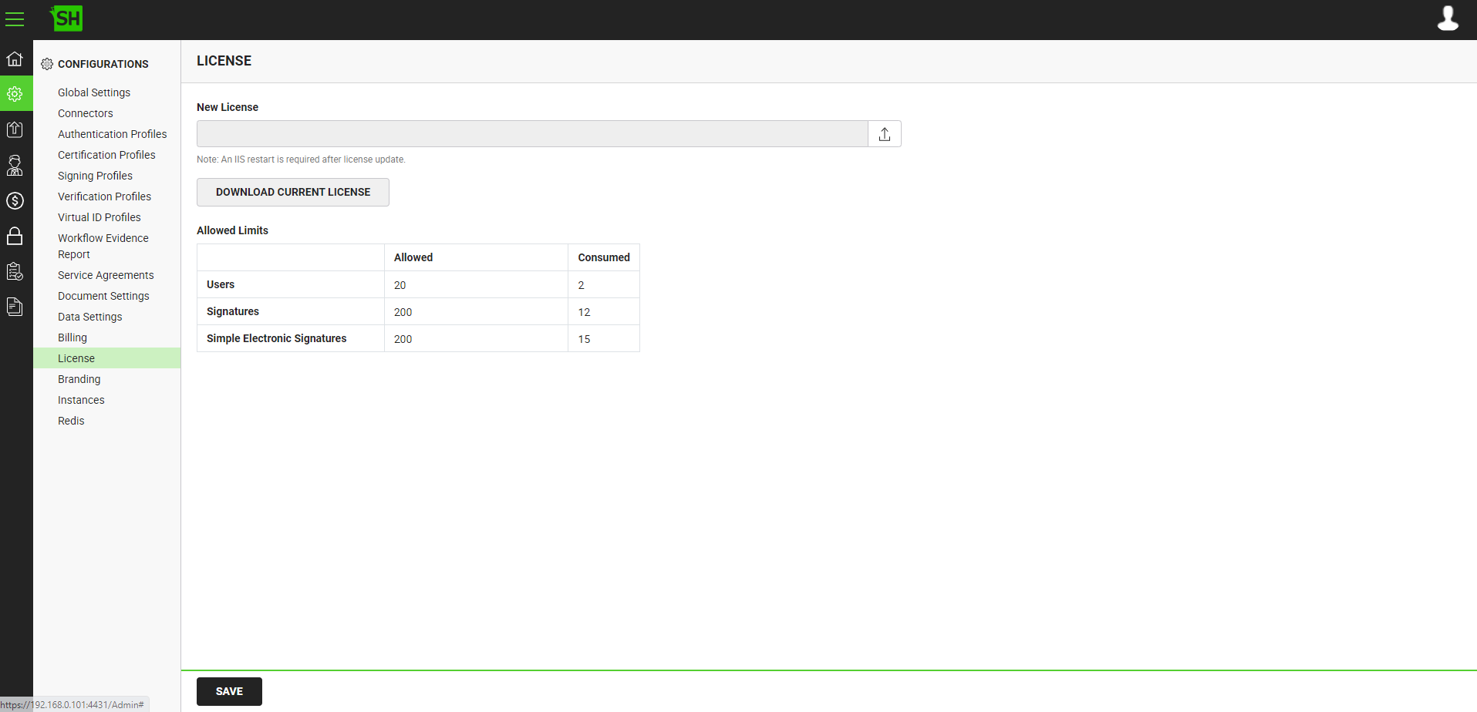
Task: Select the configurations gear in sidebar rail
Action: (15, 94)
